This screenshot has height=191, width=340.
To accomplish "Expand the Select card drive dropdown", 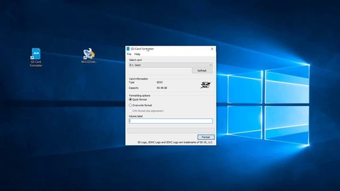I will coord(171,65).
